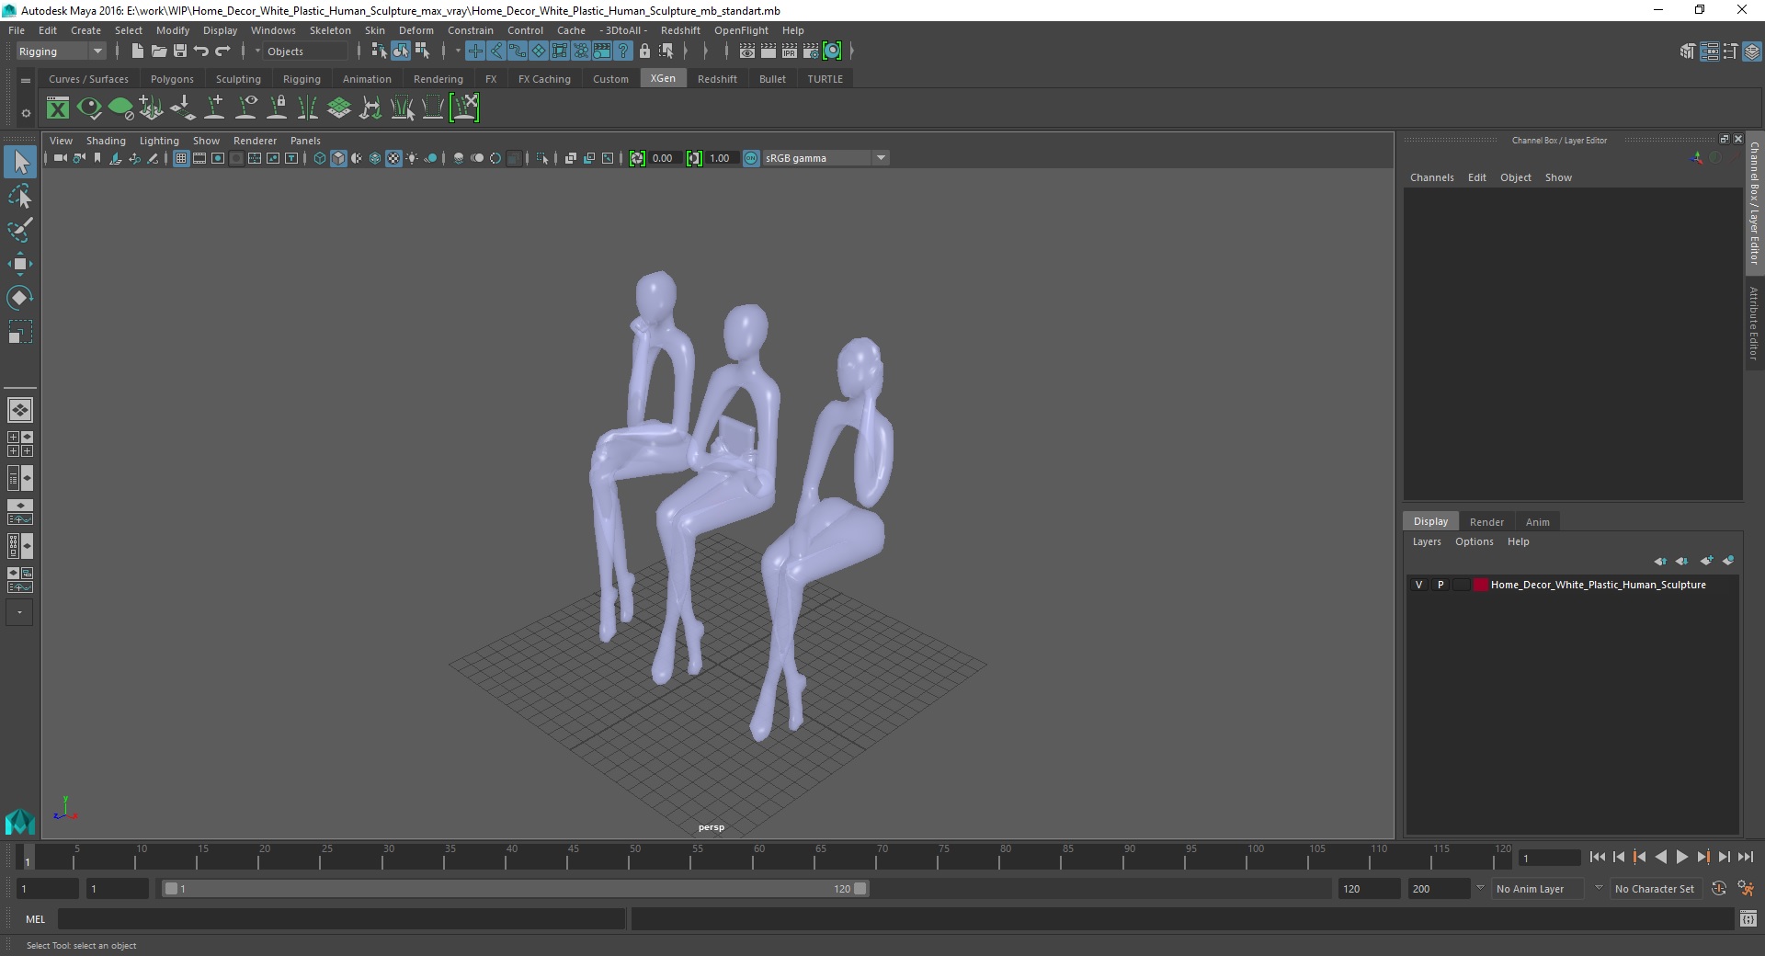The image size is (1765, 956).
Task: Toggle the viewport Film Gate button
Action: tap(199, 158)
